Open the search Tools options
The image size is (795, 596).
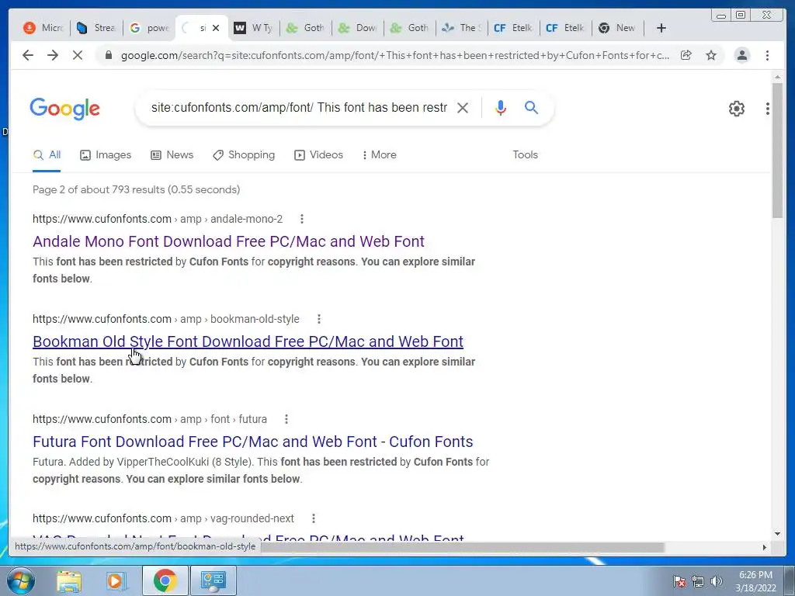[x=526, y=155]
